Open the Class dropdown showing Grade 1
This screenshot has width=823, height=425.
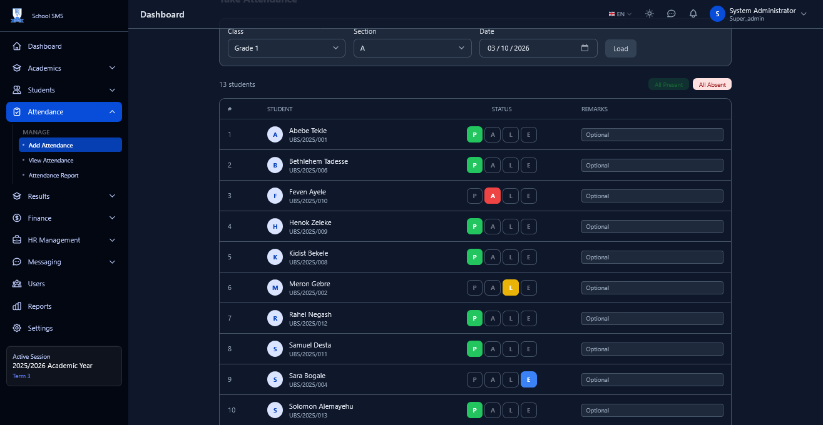(286, 48)
